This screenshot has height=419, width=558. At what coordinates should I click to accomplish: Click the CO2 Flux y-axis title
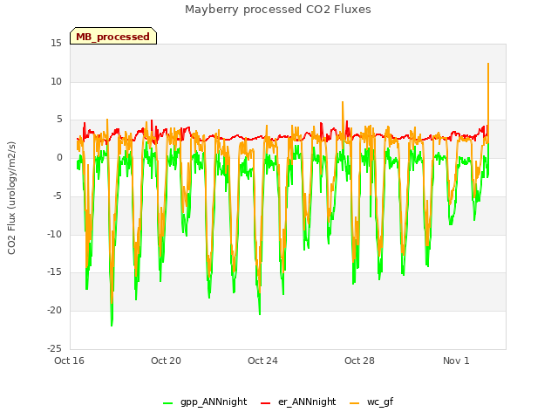[11, 198]
